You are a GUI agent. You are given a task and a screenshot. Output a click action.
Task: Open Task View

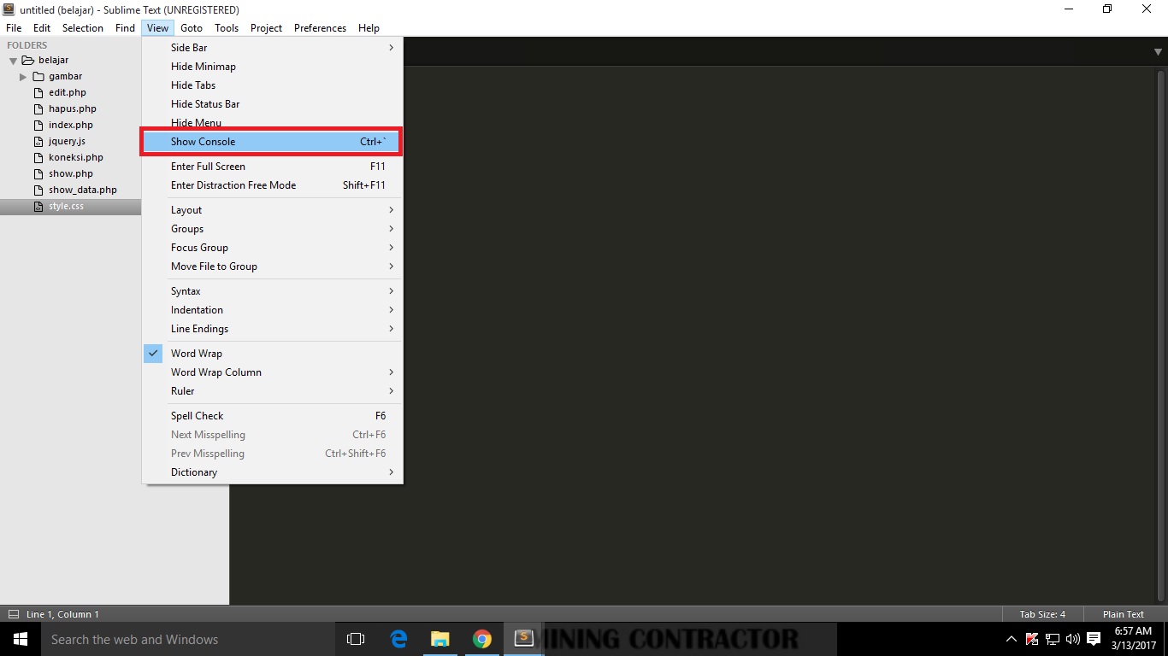(355, 638)
